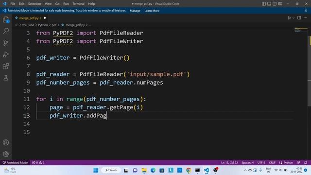This screenshot has width=311, height=175.
Task: Change line endings via CRLF entry
Action: pyautogui.click(x=272, y=162)
